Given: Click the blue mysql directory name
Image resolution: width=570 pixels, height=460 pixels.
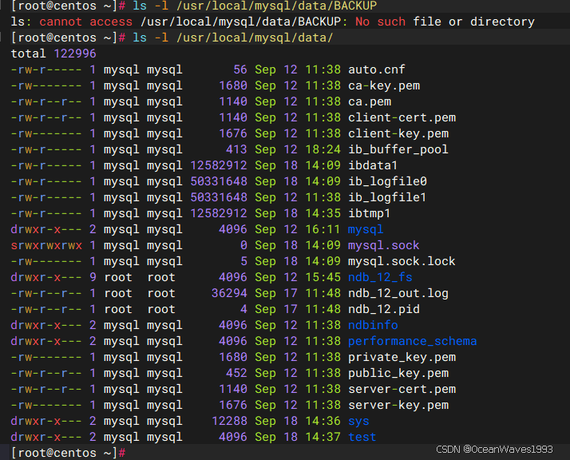Looking at the screenshot, I should 366,229.
